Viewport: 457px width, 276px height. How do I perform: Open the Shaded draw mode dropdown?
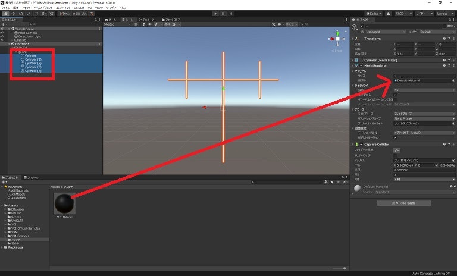click(x=117, y=24)
